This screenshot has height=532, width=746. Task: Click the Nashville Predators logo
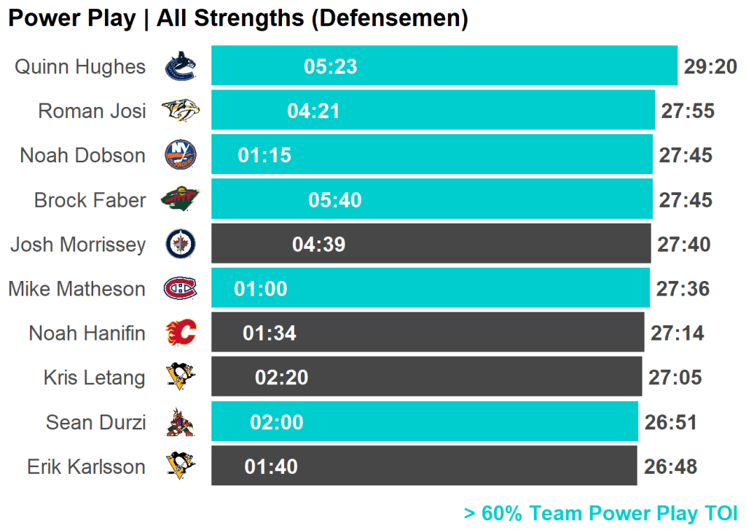[180, 111]
